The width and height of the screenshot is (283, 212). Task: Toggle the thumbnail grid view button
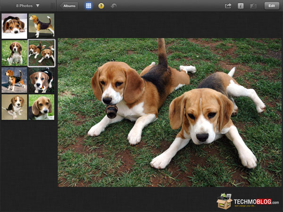click(x=89, y=6)
